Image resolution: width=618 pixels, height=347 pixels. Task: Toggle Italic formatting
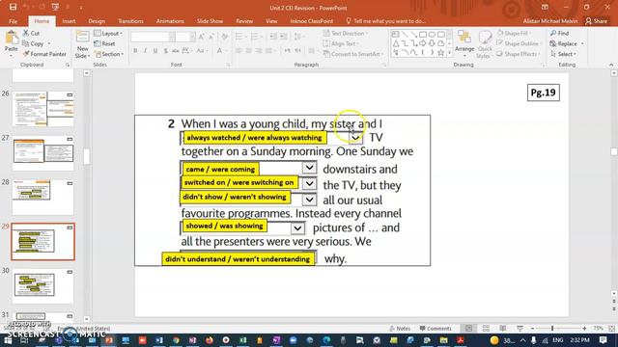coord(146,51)
